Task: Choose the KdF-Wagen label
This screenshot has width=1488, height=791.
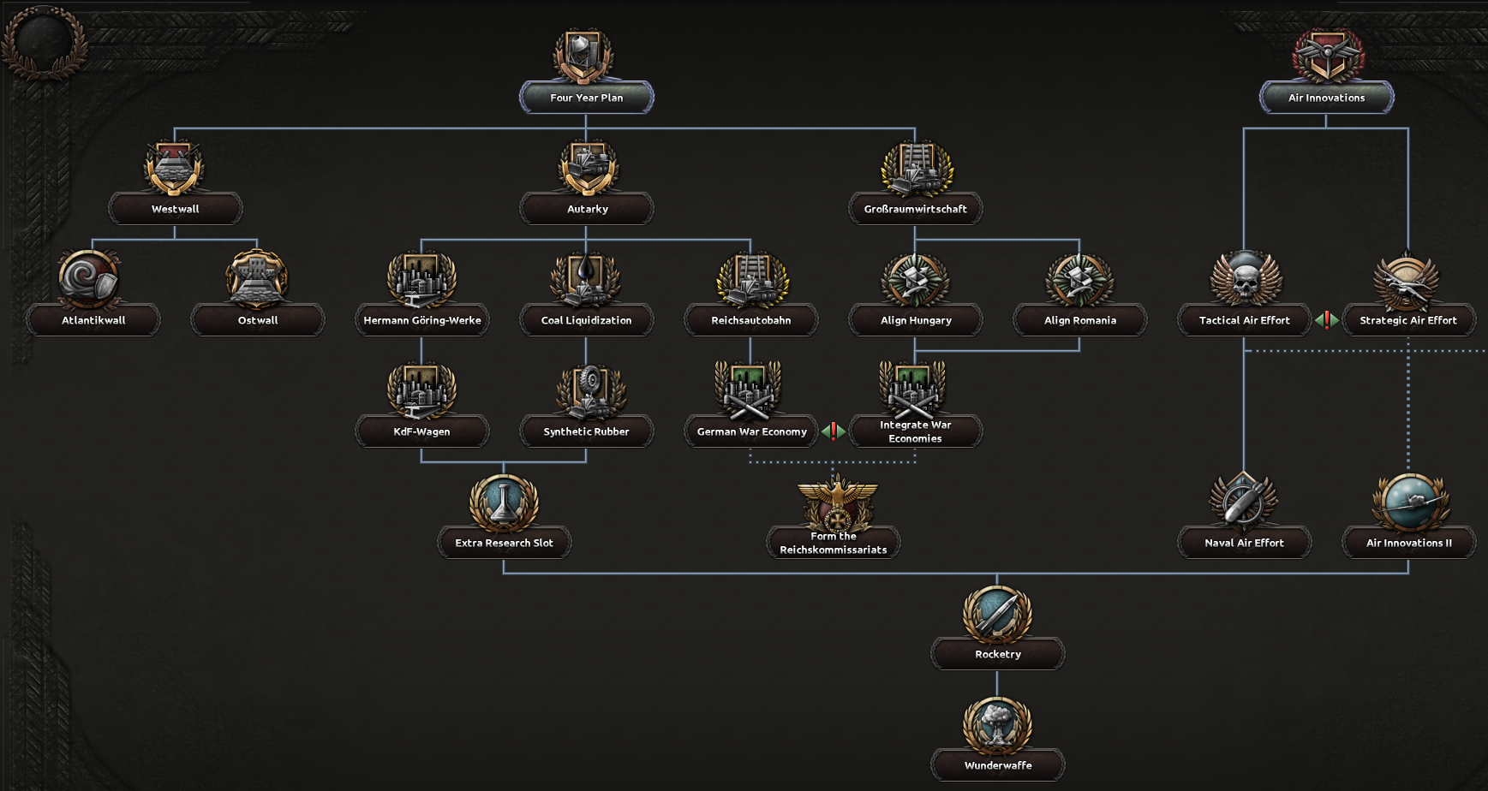Action: (422, 431)
